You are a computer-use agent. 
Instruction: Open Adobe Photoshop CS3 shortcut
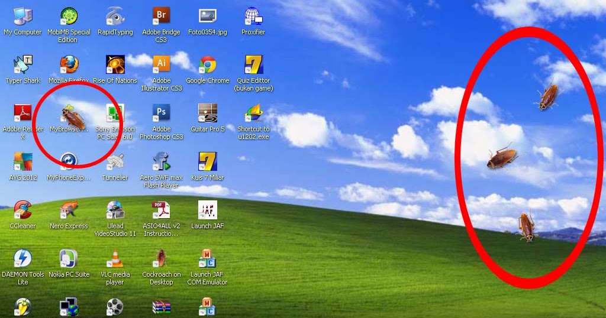[x=161, y=112]
